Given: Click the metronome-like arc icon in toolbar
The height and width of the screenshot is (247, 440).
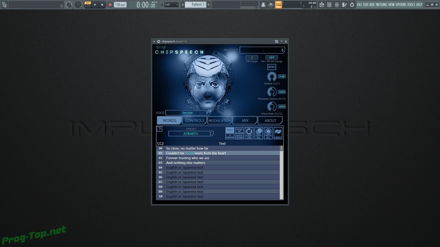Looking at the screenshot, I should (271, 5).
